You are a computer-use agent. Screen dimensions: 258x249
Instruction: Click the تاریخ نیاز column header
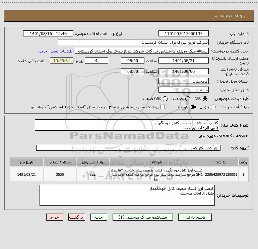pyautogui.click(x=26, y=162)
